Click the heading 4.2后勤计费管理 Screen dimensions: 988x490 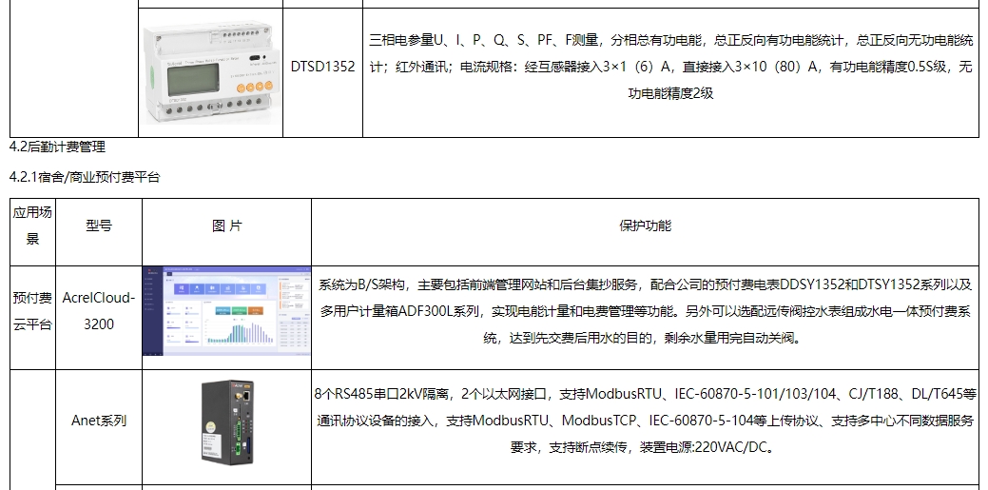[57, 147]
